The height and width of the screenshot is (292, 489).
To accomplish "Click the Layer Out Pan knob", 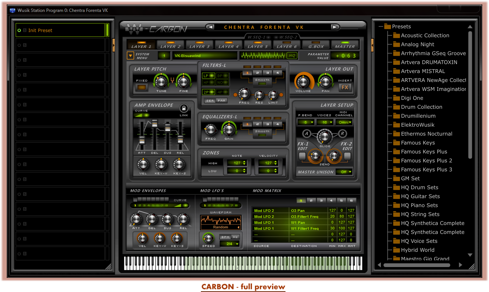I will pos(325,82).
